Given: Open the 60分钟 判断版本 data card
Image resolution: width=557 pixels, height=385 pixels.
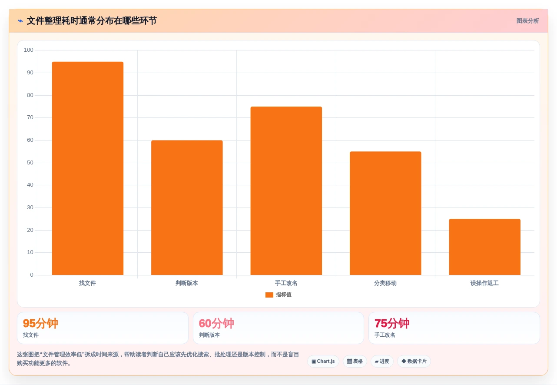Looking at the screenshot, I should [x=278, y=328].
